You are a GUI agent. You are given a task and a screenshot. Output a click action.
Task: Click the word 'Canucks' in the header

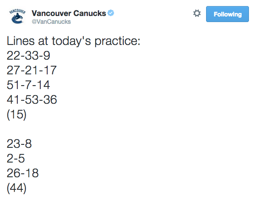coord(90,13)
